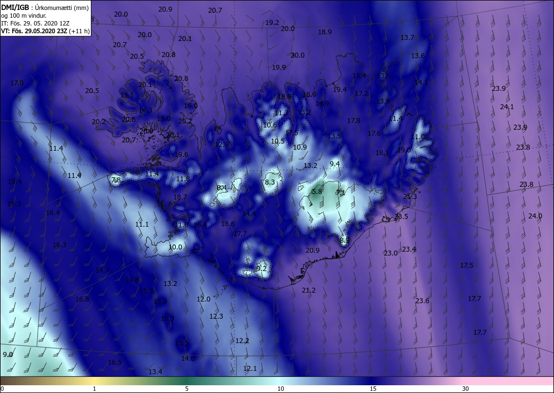Click the map value '21.3'
This screenshot has width=554, height=393.
410,196
